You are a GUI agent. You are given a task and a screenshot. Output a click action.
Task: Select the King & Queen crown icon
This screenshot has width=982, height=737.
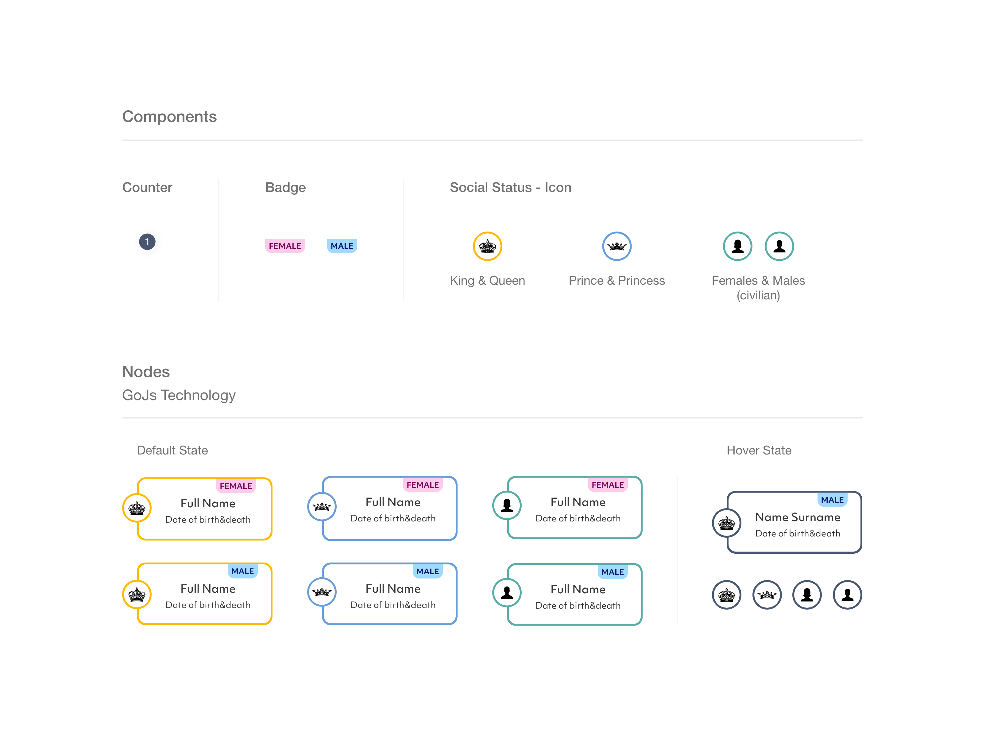click(x=487, y=246)
